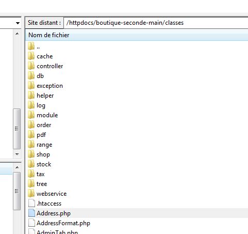Open the local site path dropdown arrow
This screenshot has height=234, width=248.
click(18, 23)
